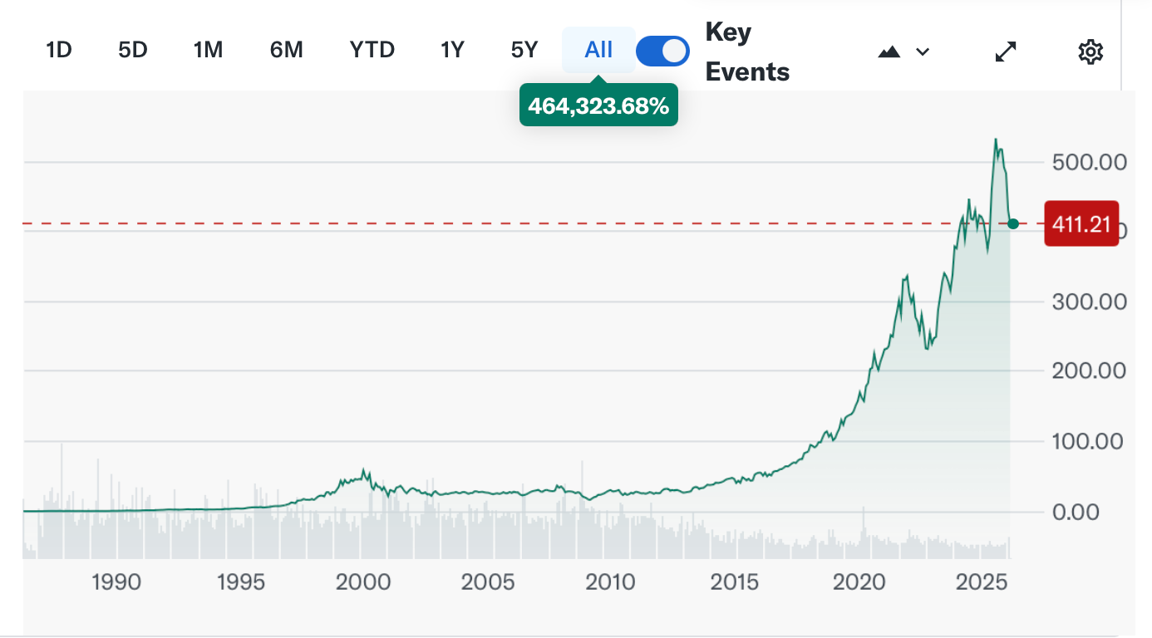The image size is (1152, 638).
Task: Select the 1D time range
Action: [x=59, y=51]
